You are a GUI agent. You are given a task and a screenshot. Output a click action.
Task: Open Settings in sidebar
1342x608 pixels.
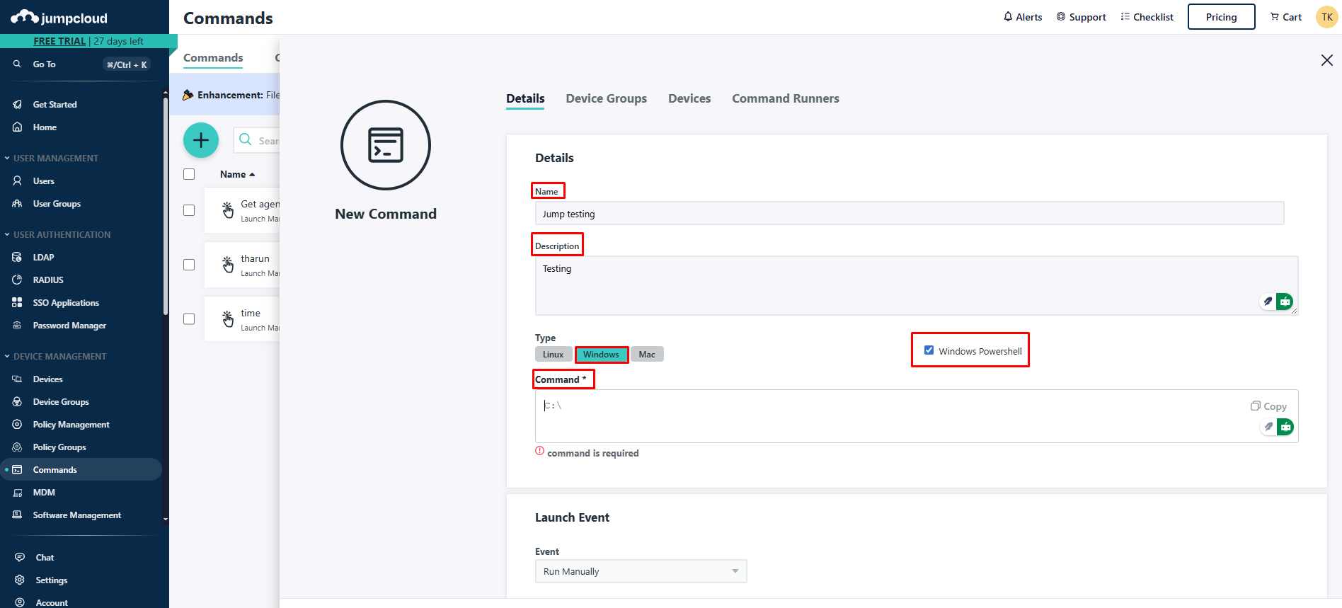click(x=52, y=580)
